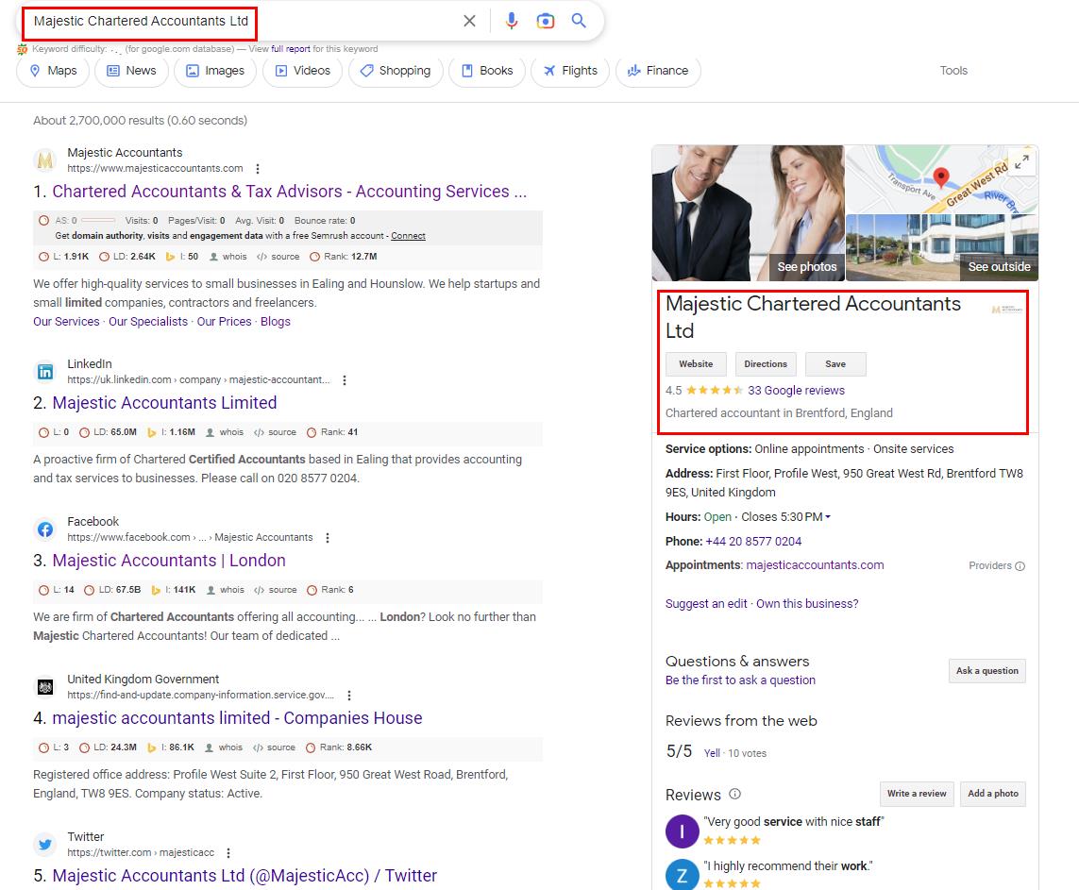Image resolution: width=1079 pixels, height=890 pixels.
Task: Open majesticaccountants.com appointments link
Action: (815, 565)
